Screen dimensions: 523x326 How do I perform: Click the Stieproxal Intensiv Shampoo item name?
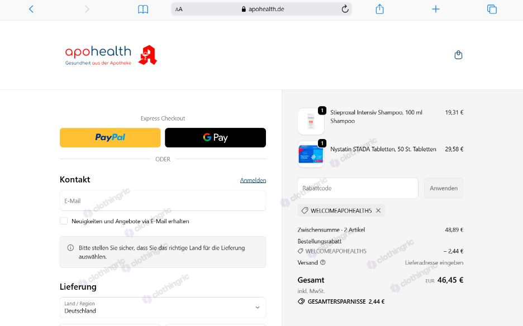point(376,116)
